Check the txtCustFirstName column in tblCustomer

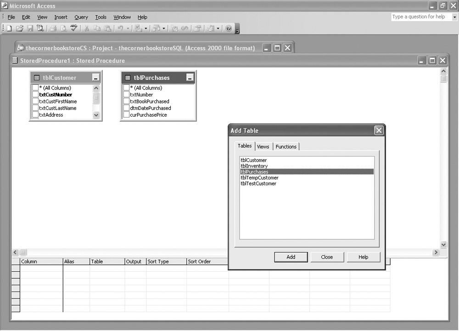35,101
